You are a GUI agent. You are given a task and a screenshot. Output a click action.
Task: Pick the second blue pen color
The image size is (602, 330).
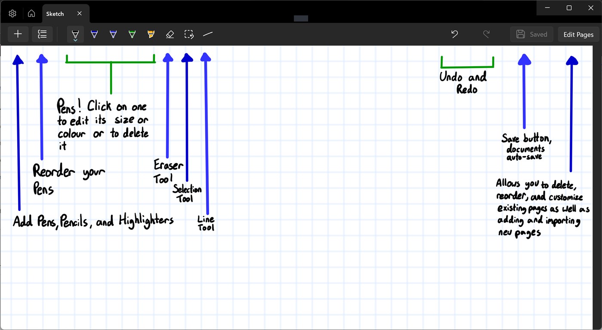113,34
